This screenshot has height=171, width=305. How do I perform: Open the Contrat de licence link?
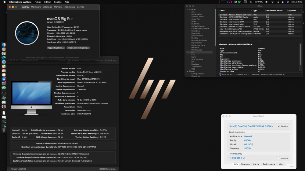tap(72, 58)
